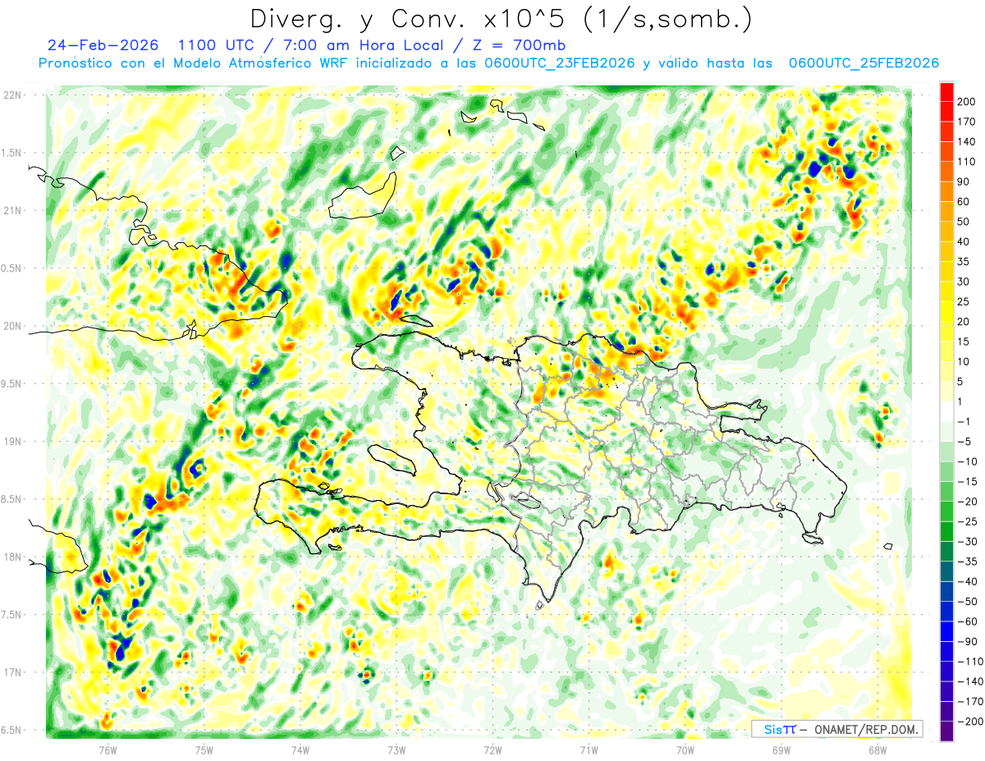Click the '140' color scale label

966,141
